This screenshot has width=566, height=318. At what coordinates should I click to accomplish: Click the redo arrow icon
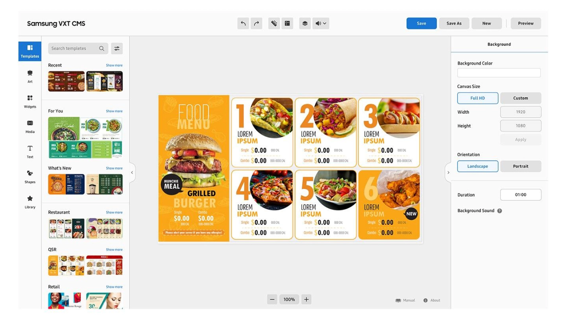click(256, 23)
